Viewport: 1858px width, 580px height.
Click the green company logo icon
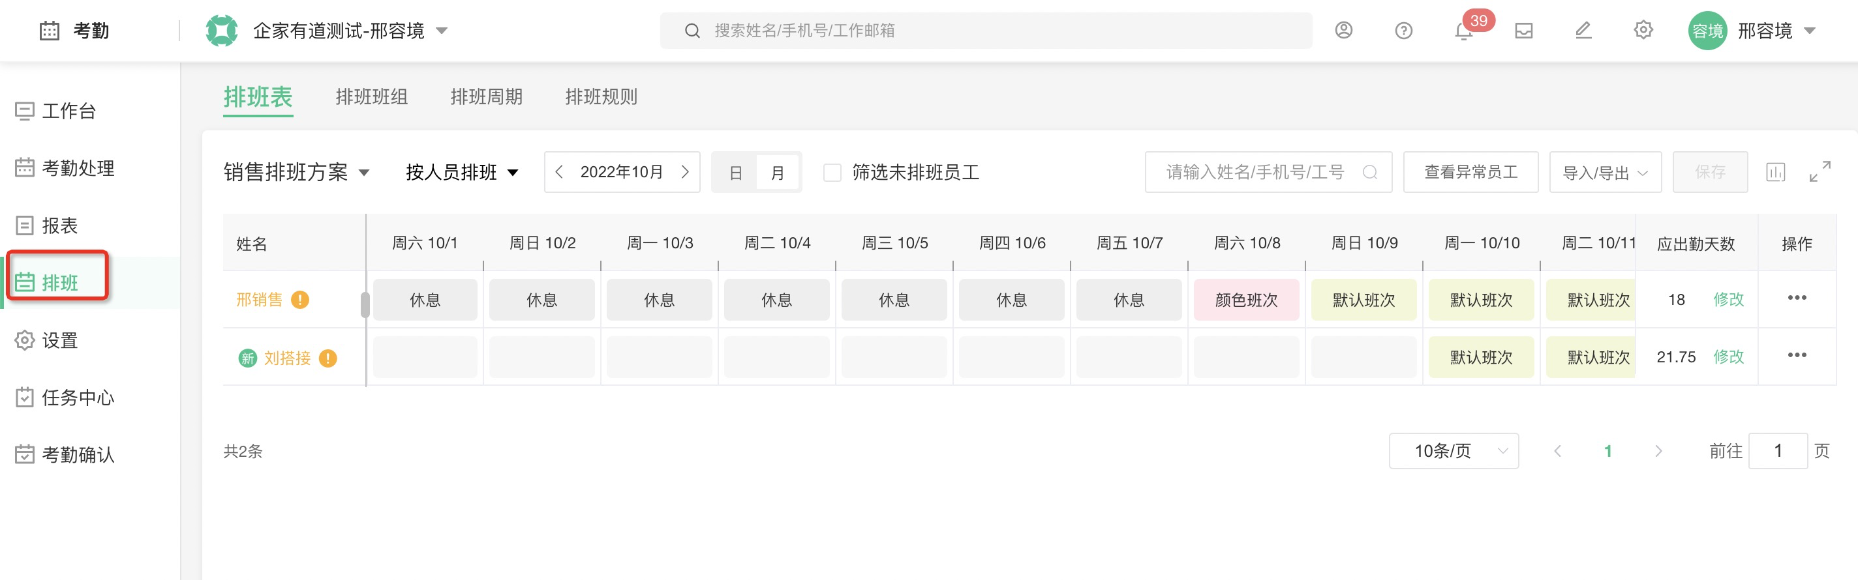point(221,31)
